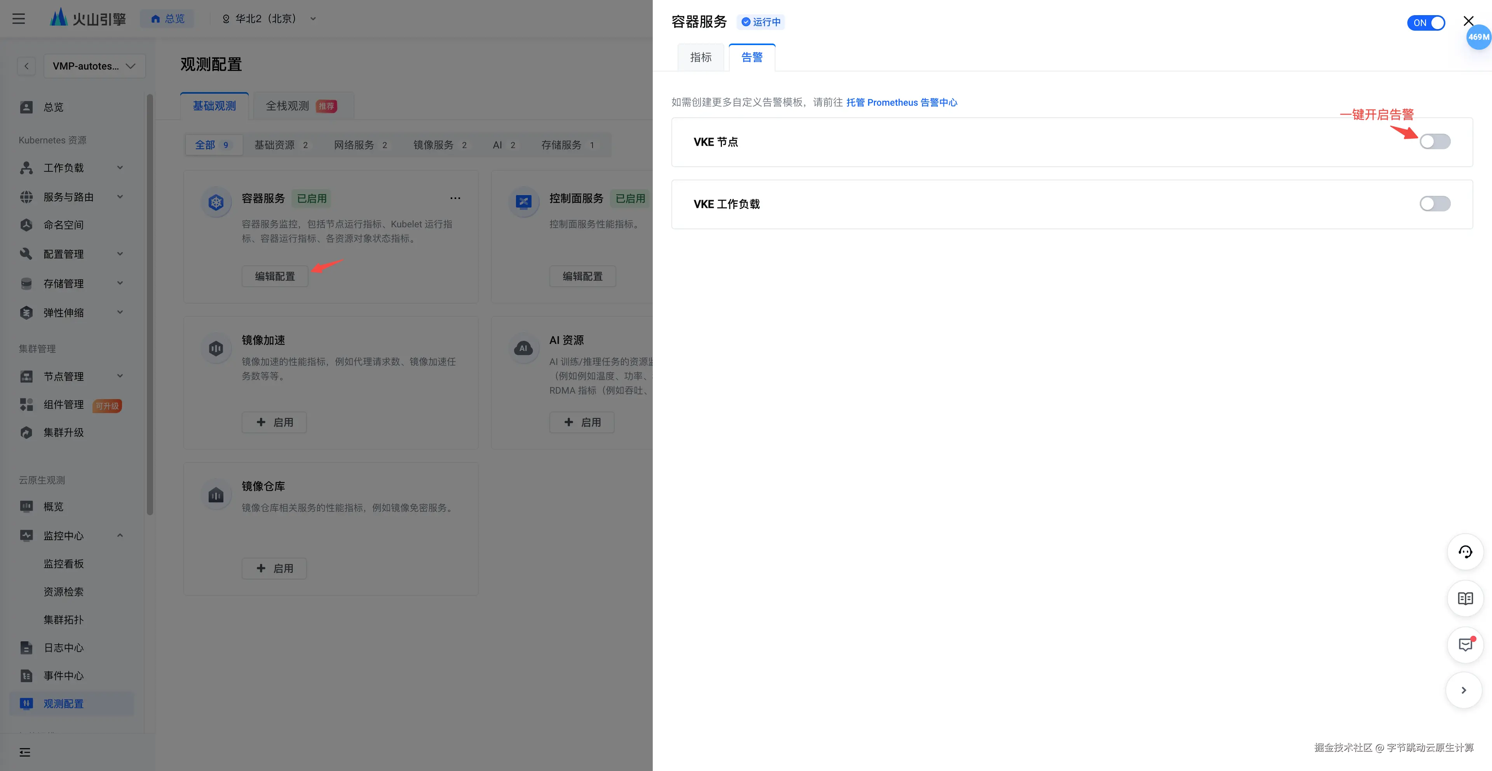Enable the VKE 节点 alert toggle
Viewport: 1492px width, 771px height.
coord(1434,141)
